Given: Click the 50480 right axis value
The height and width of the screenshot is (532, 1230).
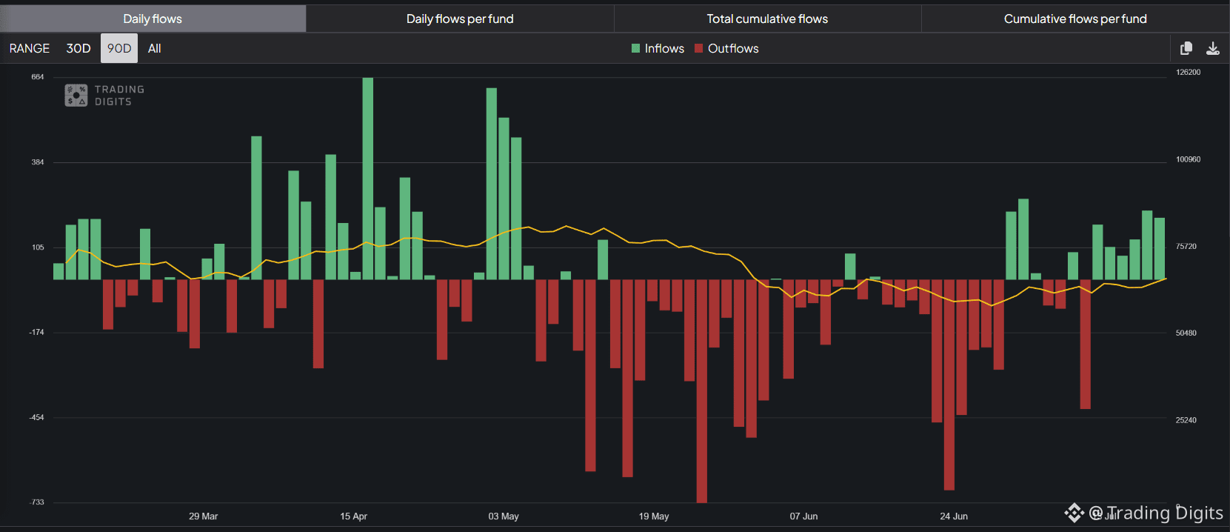Looking at the screenshot, I should tap(1186, 333).
